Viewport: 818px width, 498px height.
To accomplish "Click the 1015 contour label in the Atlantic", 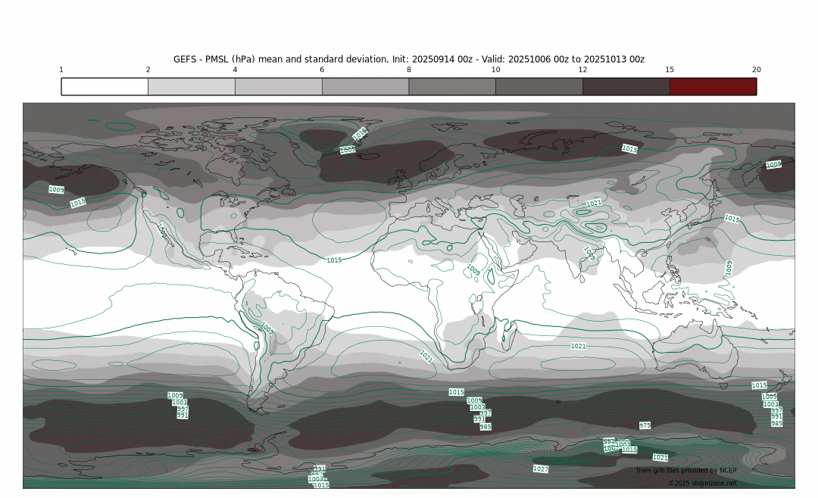I will click(334, 260).
